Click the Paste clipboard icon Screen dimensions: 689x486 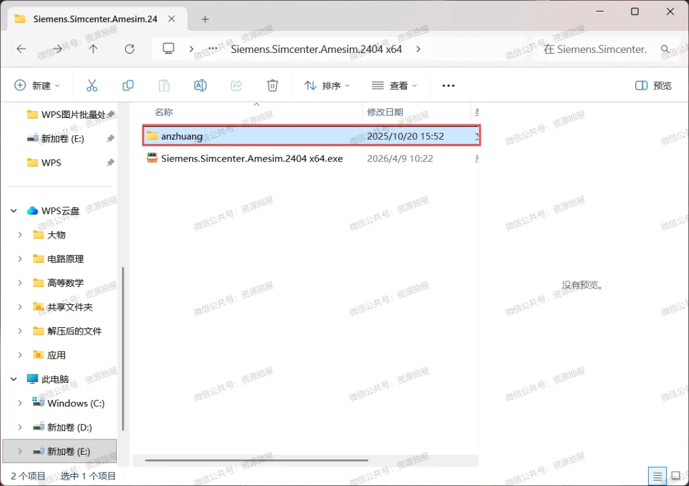tap(164, 85)
